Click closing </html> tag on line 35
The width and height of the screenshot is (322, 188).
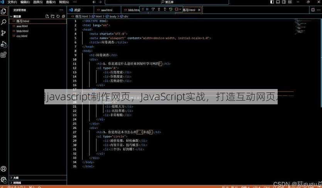[88, 167]
